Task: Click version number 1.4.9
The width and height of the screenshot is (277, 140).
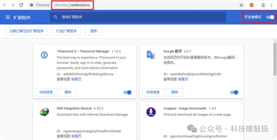Action: point(212,108)
